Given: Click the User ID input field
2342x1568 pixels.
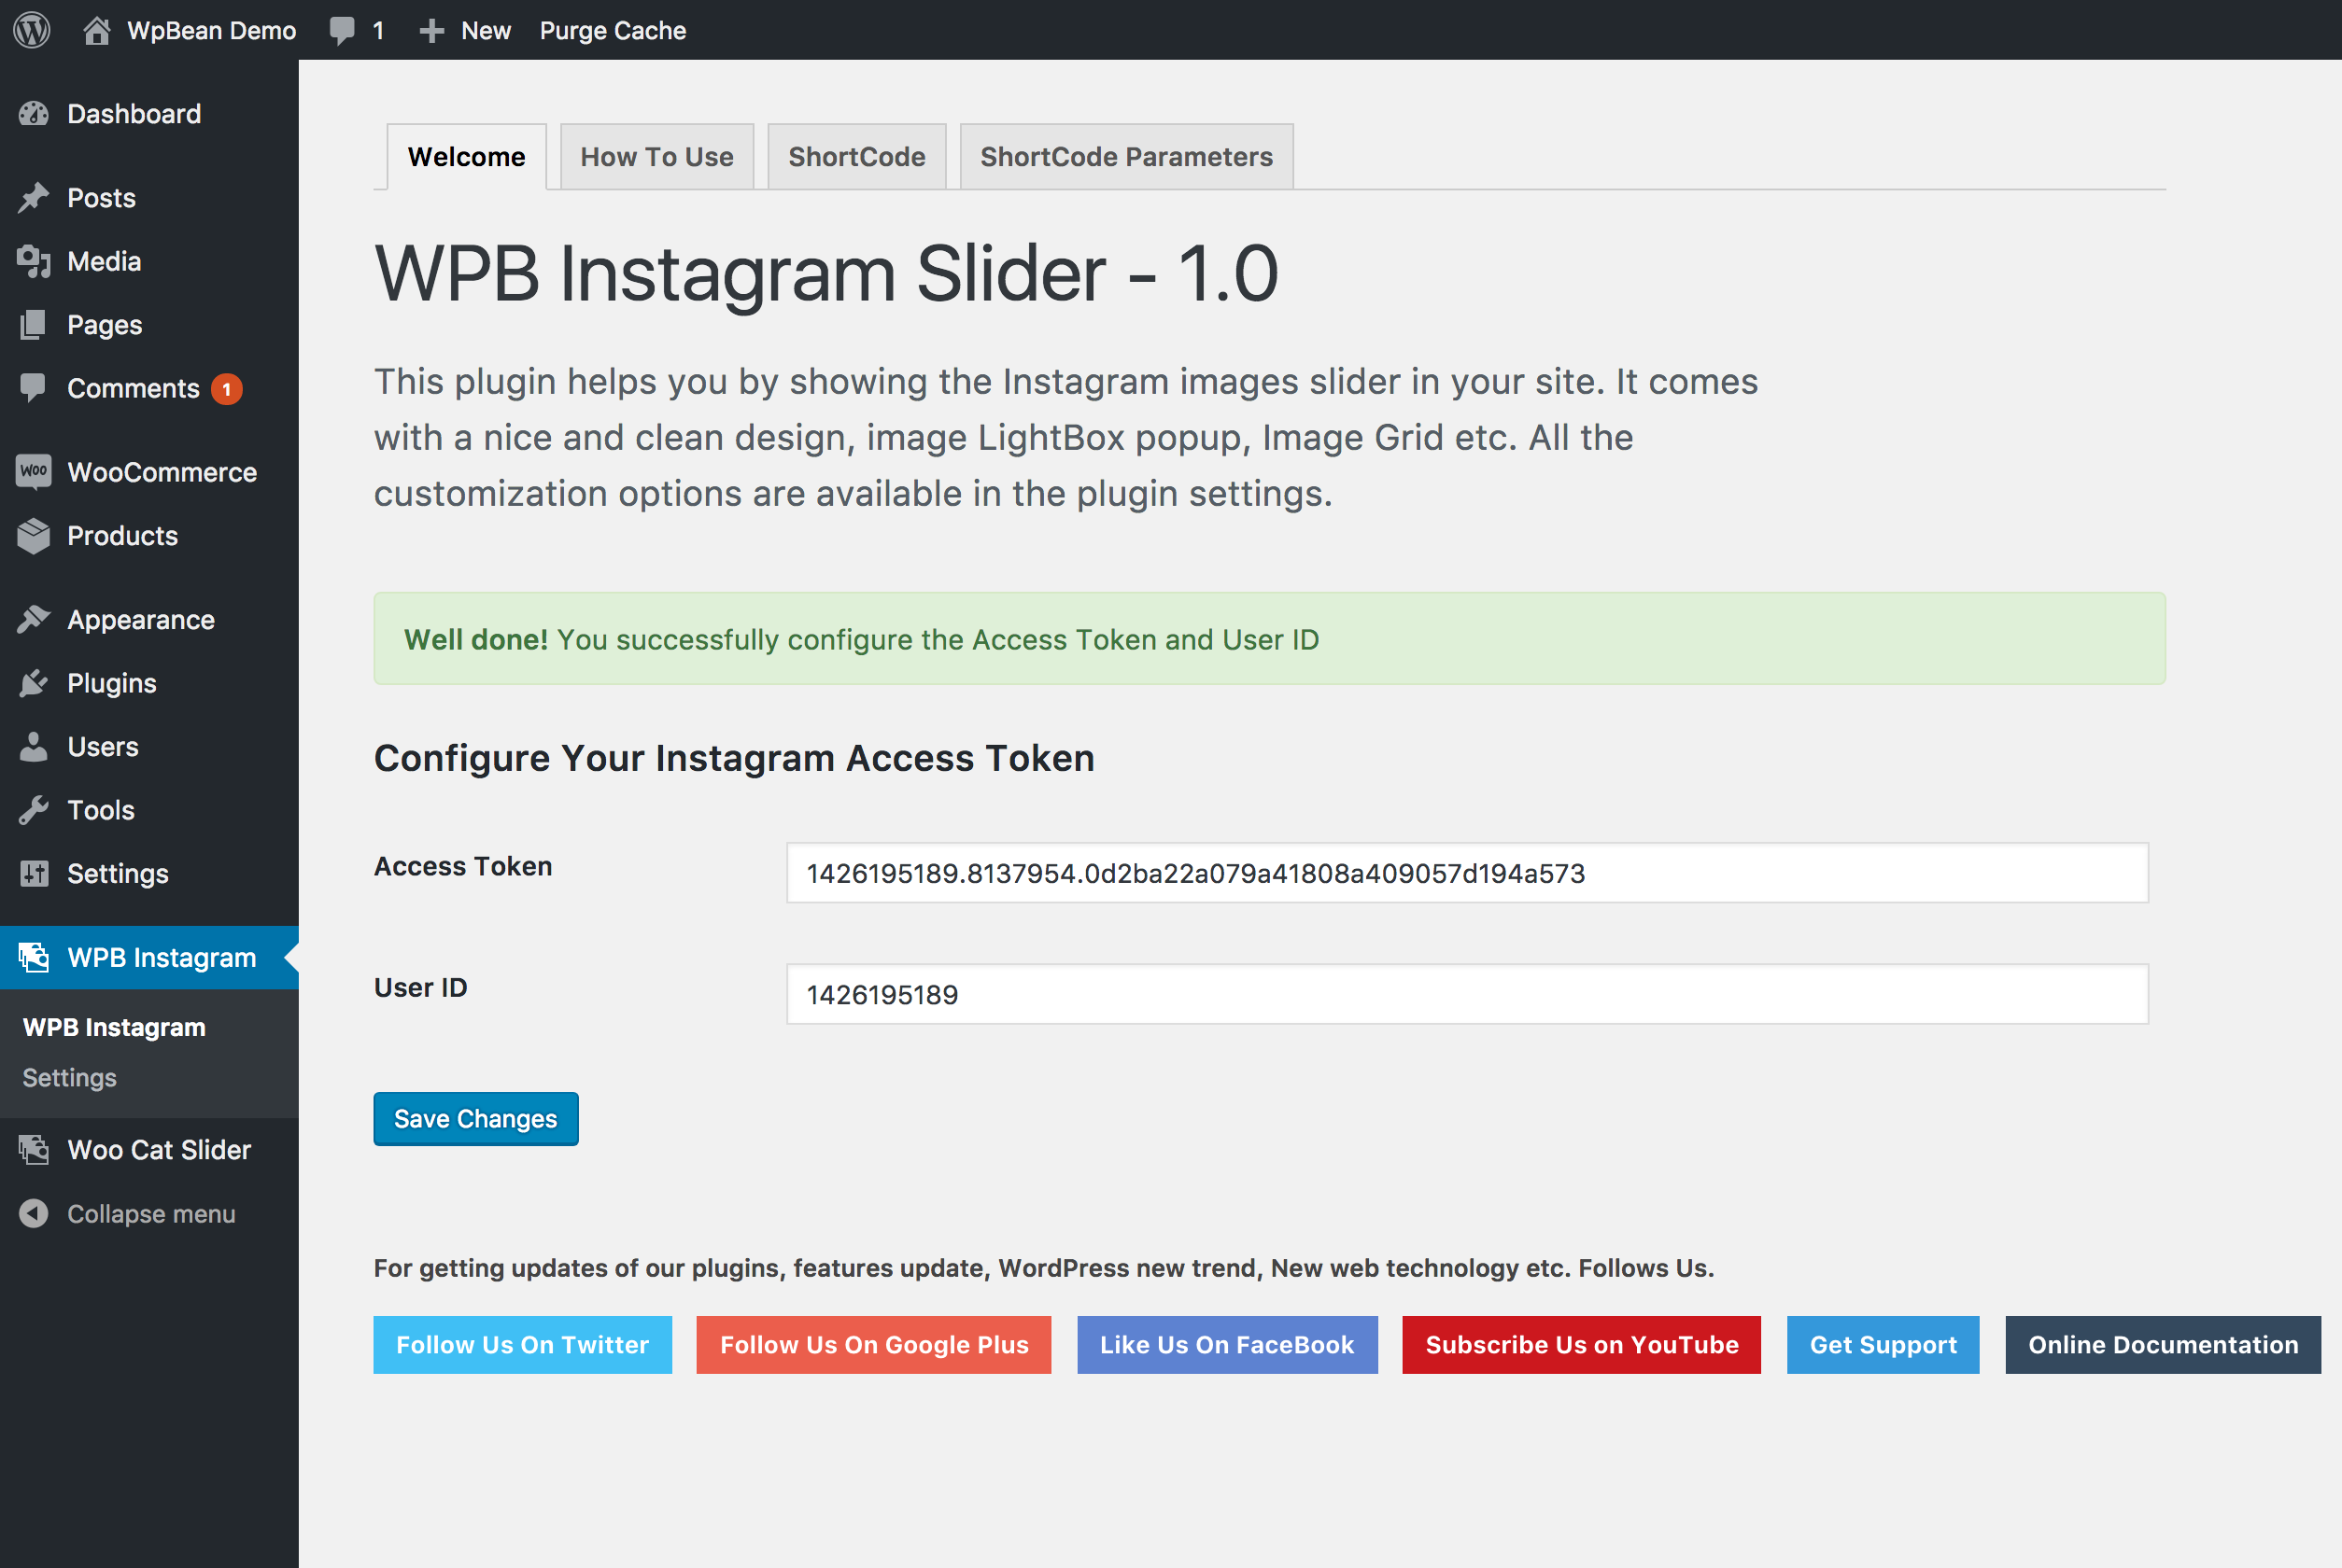Looking at the screenshot, I should pyautogui.click(x=1467, y=994).
